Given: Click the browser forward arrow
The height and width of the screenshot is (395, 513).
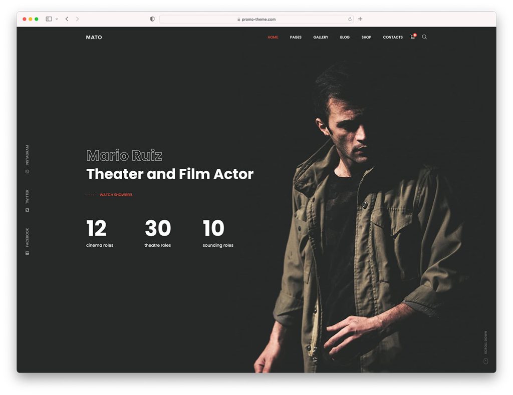Looking at the screenshot, I should pos(78,19).
